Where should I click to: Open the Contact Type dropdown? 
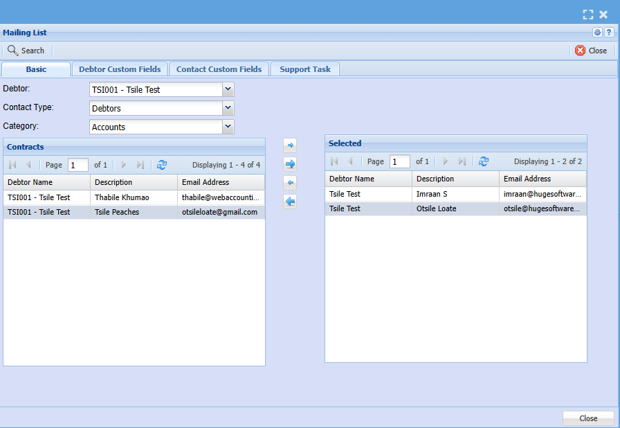[x=228, y=108]
